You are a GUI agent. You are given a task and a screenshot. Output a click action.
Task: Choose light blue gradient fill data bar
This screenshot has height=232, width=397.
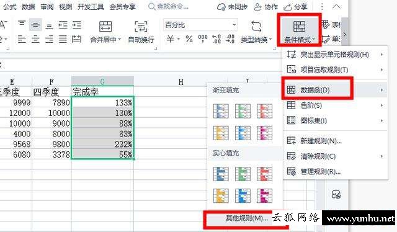243,133
